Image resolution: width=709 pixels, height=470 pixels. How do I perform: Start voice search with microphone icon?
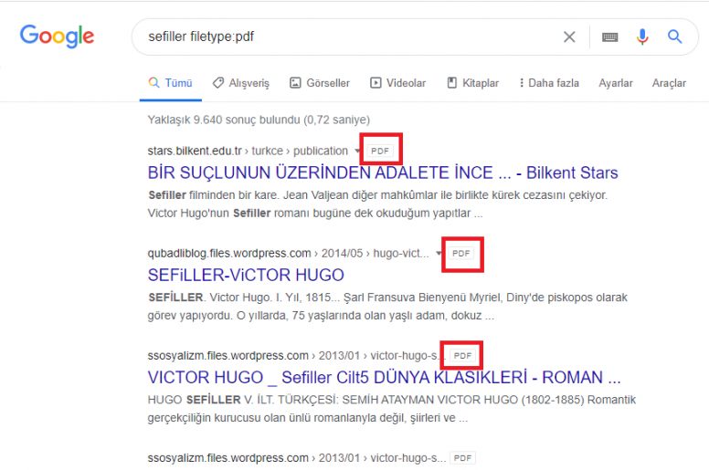coord(642,37)
